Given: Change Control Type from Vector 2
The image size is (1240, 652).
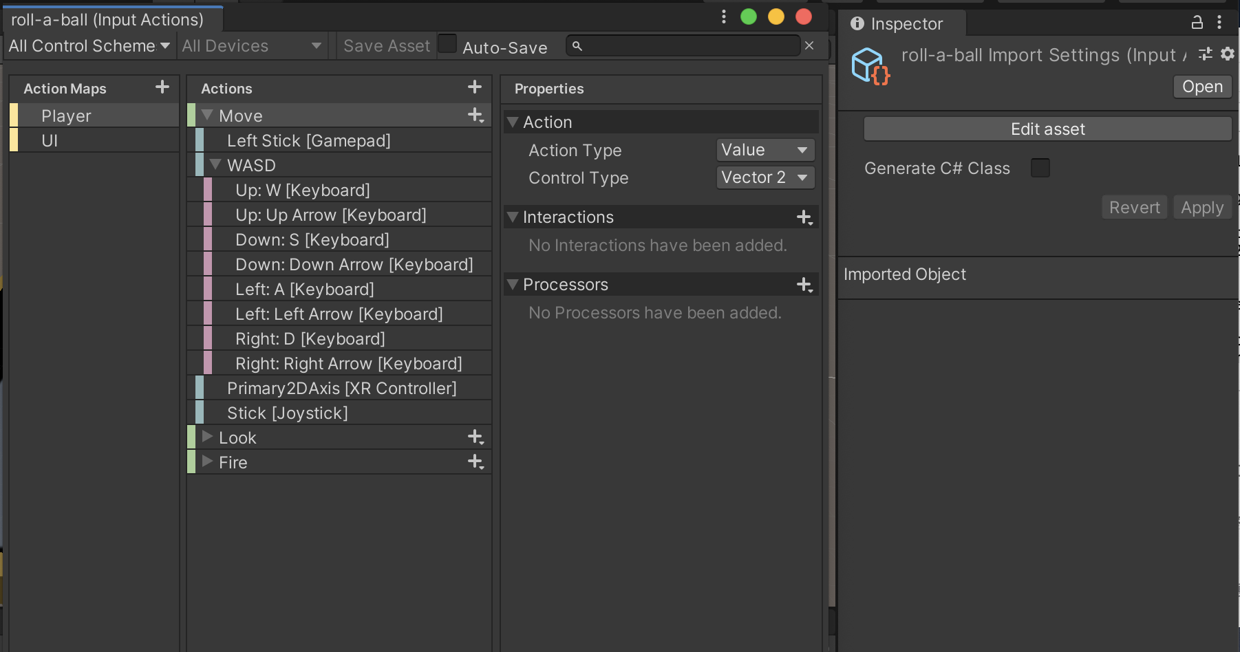Looking at the screenshot, I should [765, 177].
